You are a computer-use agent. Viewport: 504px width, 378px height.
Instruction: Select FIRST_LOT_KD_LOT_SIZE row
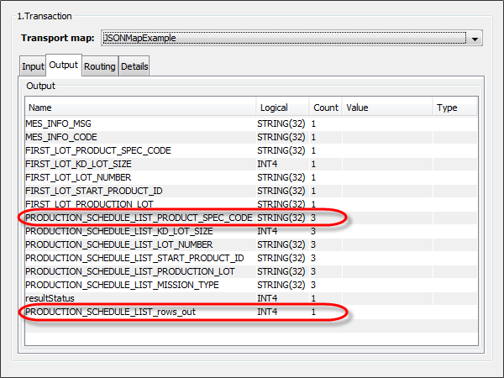coord(84,164)
